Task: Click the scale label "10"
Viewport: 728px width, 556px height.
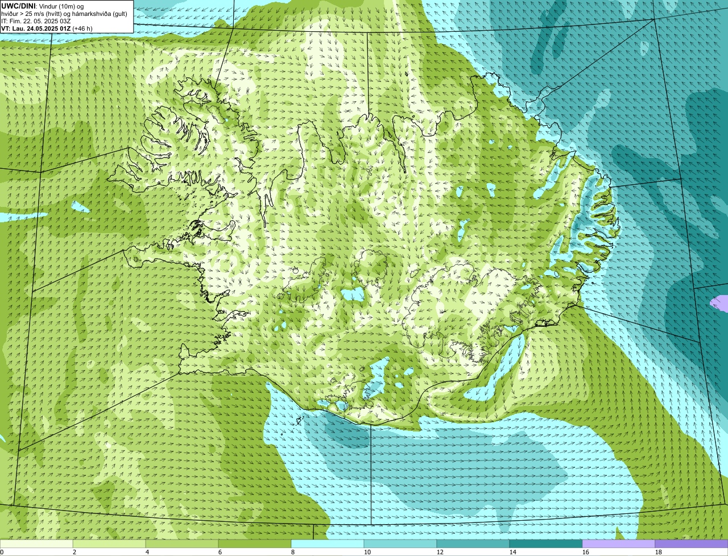Action: 367,552
